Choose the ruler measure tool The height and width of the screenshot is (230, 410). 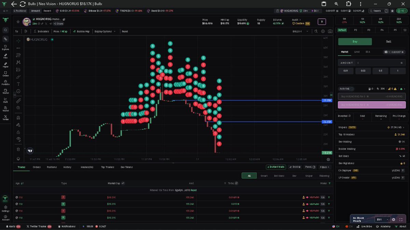pyautogui.click(x=18, y=101)
